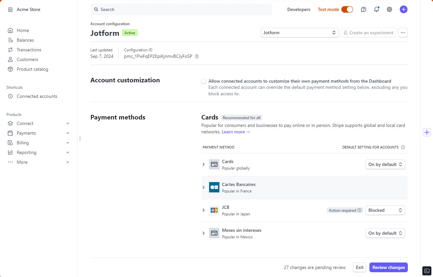The image size is (433, 277).
Task: Go to Transactions in the sidebar
Action: (x=29, y=50)
